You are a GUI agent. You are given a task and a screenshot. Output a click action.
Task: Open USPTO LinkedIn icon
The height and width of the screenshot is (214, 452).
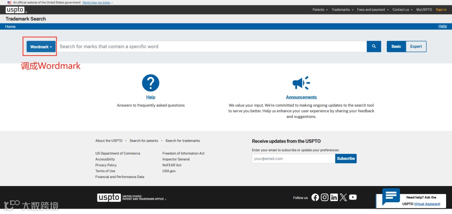coord(334,197)
